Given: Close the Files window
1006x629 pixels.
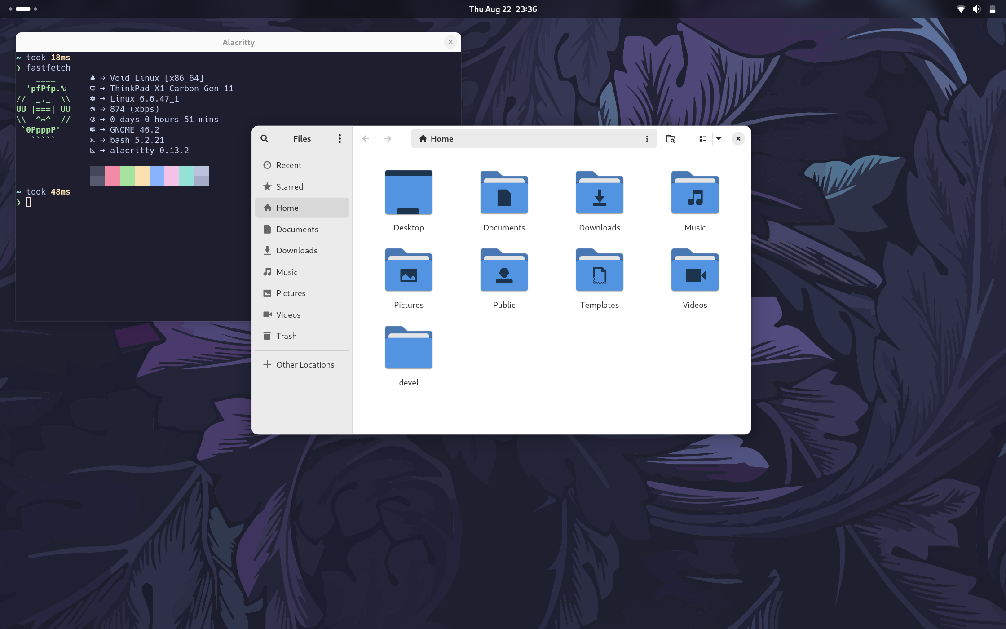Looking at the screenshot, I should [x=738, y=139].
